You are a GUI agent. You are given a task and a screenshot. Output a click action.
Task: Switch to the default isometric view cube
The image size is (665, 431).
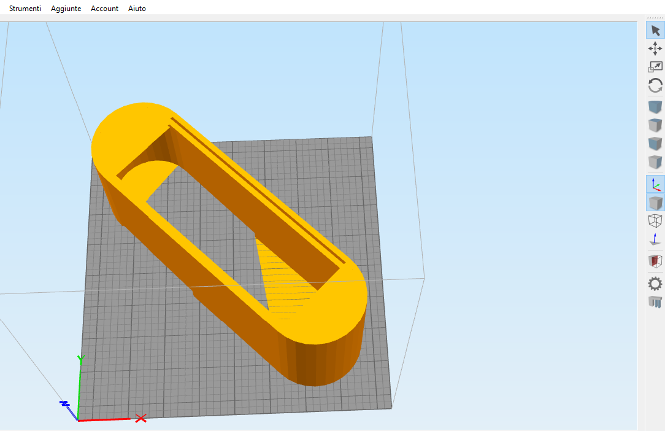[655, 107]
